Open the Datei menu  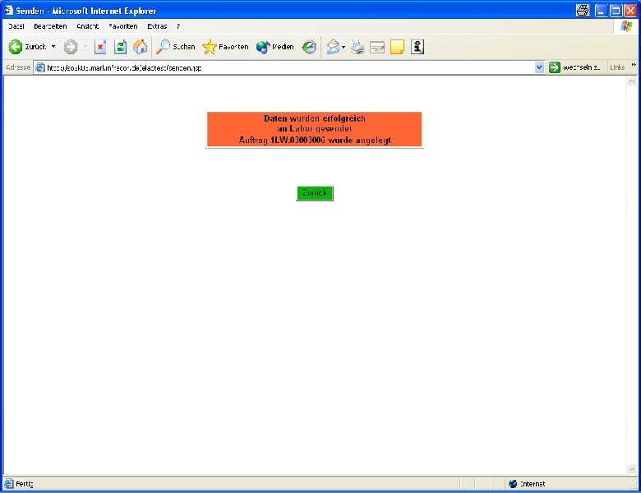pyautogui.click(x=16, y=26)
